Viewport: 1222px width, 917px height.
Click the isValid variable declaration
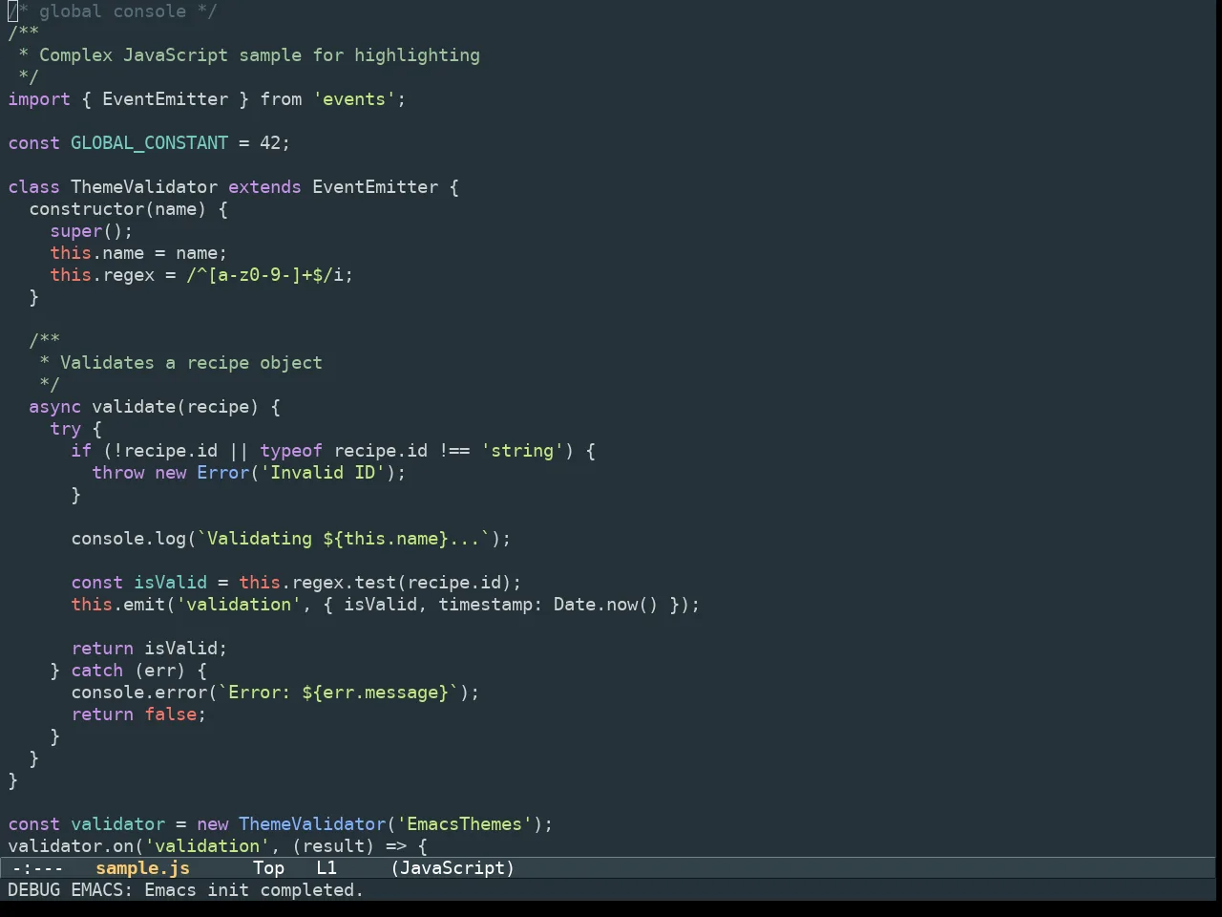pyautogui.click(x=170, y=583)
